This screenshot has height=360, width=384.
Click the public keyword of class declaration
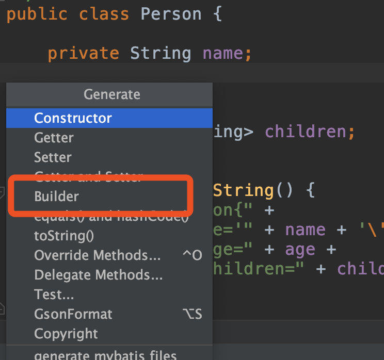click(37, 14)
